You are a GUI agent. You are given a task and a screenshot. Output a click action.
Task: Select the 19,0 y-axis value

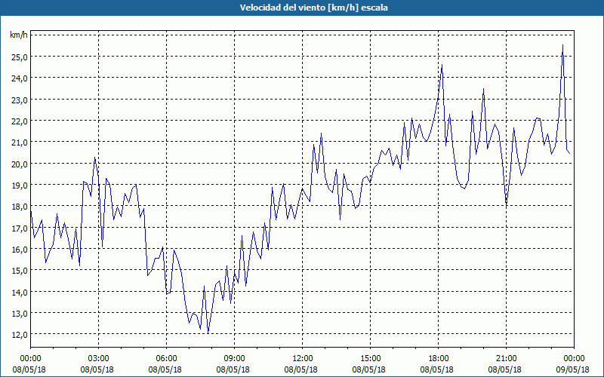[19, 185]
